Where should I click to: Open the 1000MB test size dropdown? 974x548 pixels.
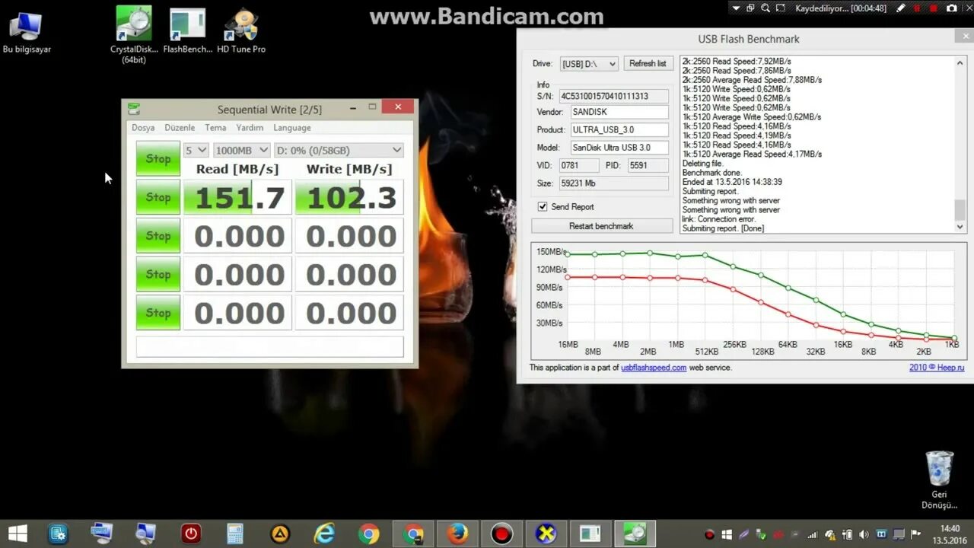[x=242, y=150]
